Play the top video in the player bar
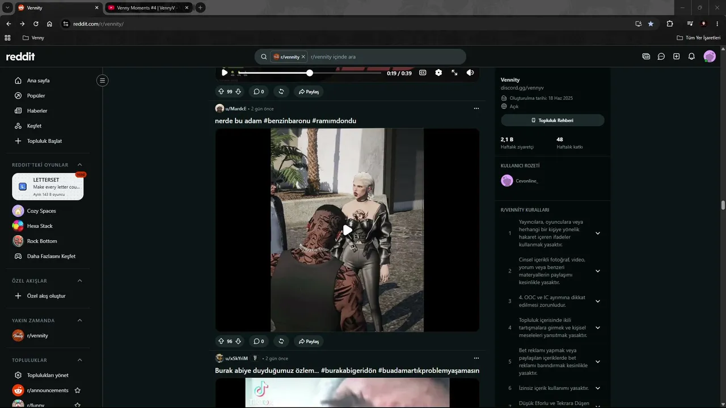 click(225, 73)
